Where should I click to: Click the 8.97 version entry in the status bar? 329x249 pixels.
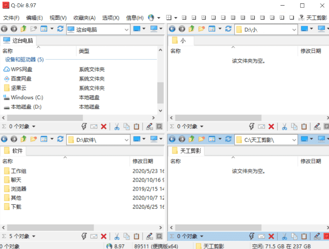(116, 246)
